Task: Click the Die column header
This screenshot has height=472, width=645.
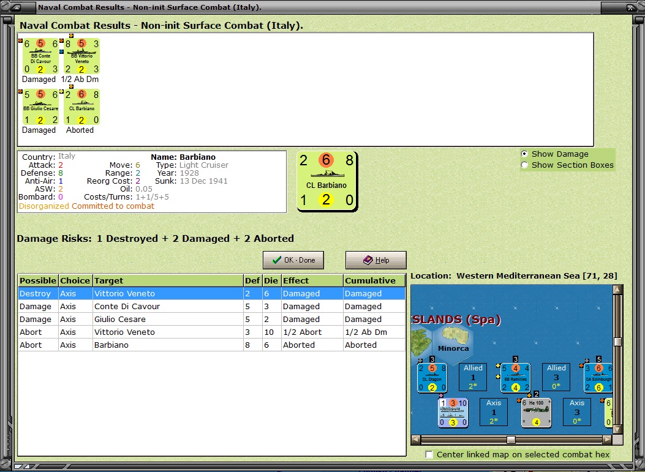Action: [x=271, y=281]
